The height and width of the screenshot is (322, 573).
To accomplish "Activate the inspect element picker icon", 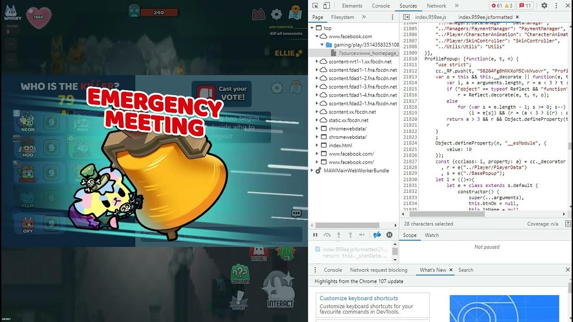I will point(315,6).
